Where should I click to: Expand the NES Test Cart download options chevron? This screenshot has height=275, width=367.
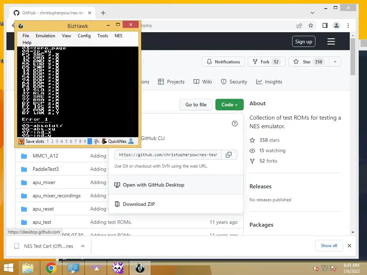pyautogui.click(x=83, y=246)
